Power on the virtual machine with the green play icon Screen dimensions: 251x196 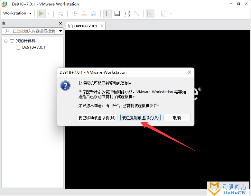point(41,14)
